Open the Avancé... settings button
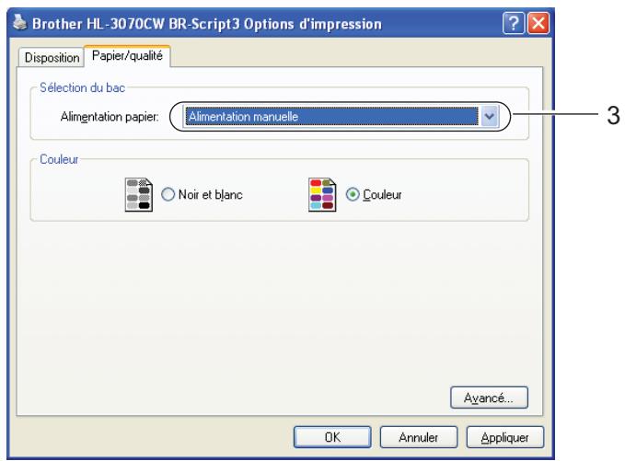 [489, 398]
